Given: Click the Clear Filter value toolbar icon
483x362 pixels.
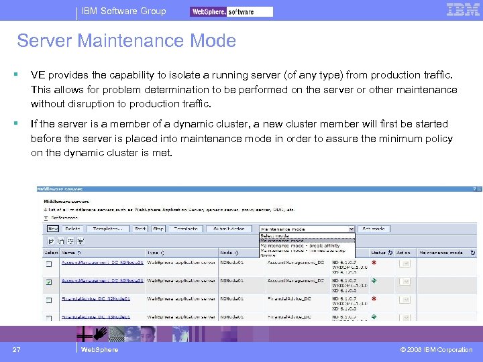Looking at the screenshot, I should pyautogui.click(x=80, y=241).
